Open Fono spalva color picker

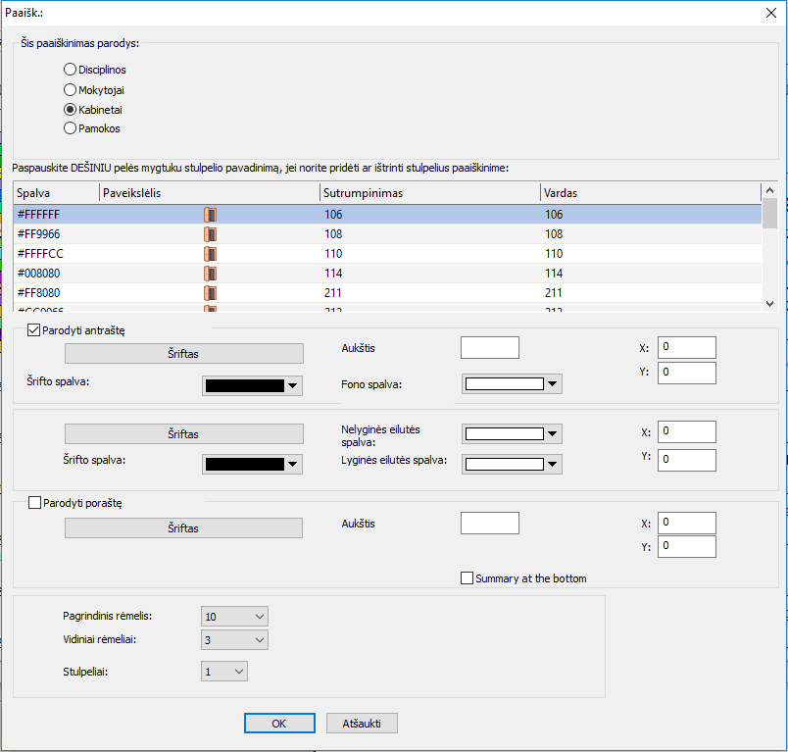click(512, 384)
